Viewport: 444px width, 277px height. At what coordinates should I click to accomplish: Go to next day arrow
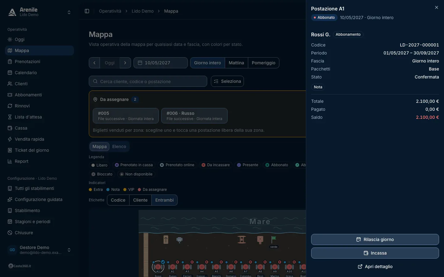[125, 63]
